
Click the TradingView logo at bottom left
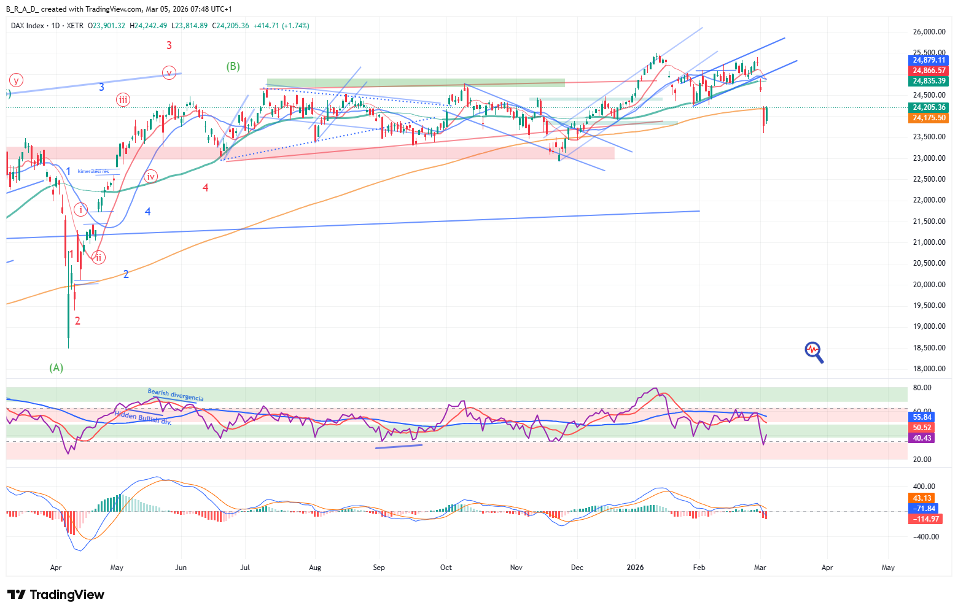coord(56,595)
